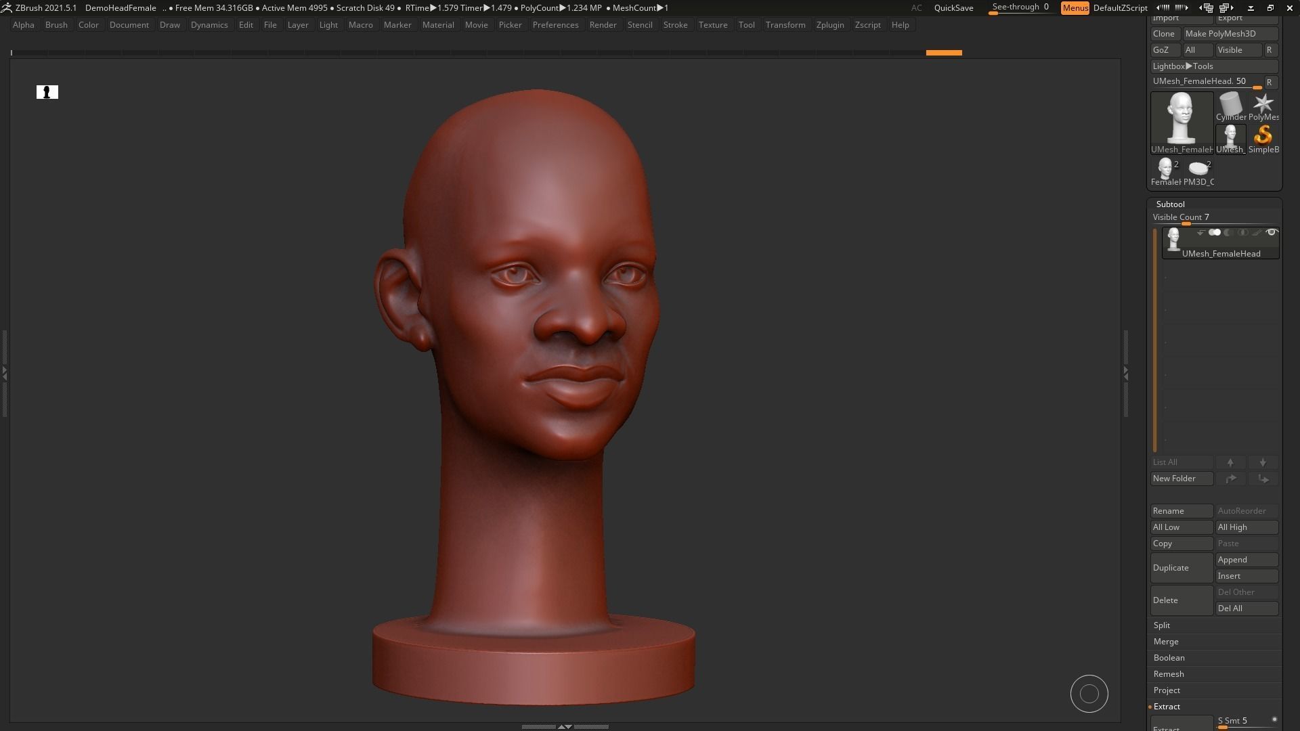Toggle UMesh_FemaleHead subtool eye visibility
1300x731 pixels.
[x=1272, y=233]
